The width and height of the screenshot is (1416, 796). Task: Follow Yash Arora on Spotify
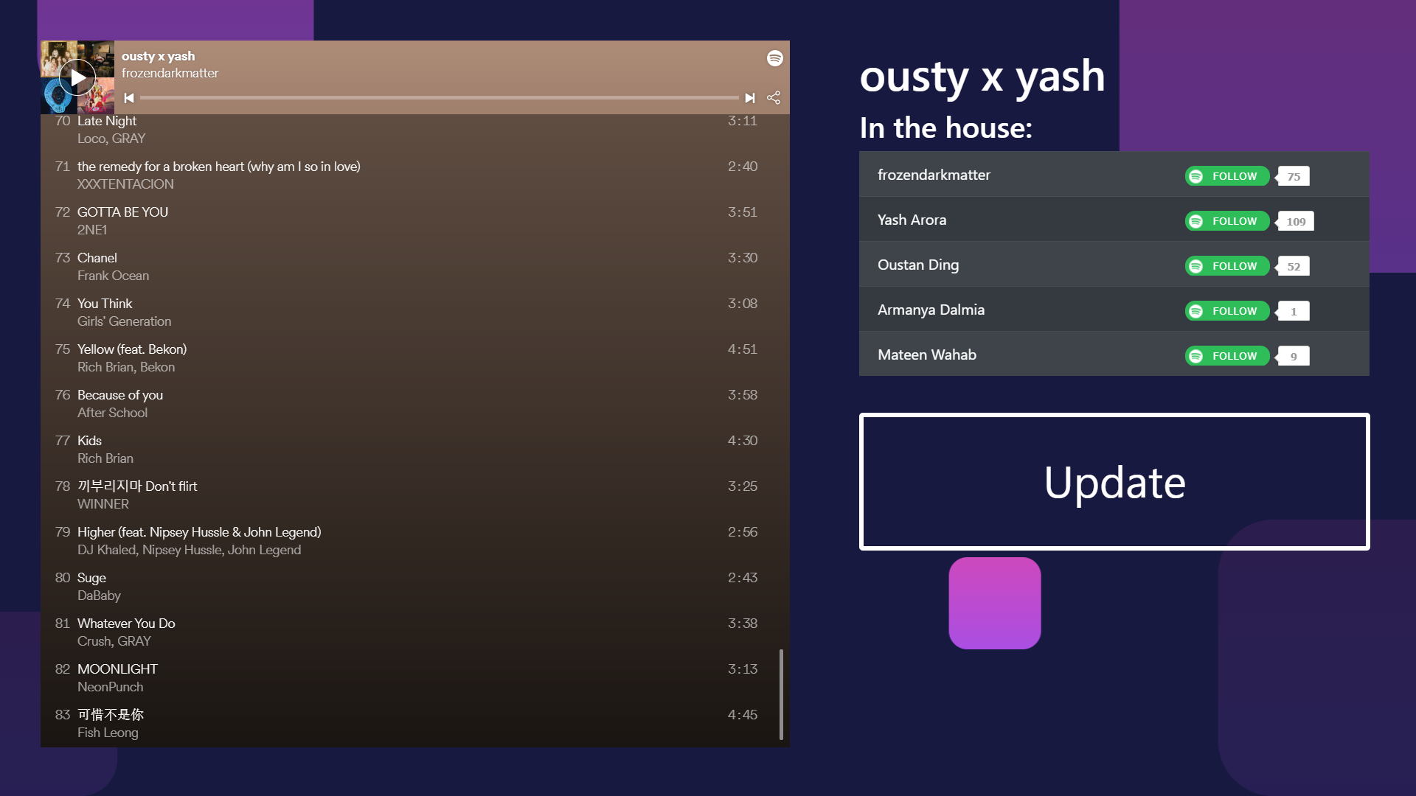pos(1226,221)
